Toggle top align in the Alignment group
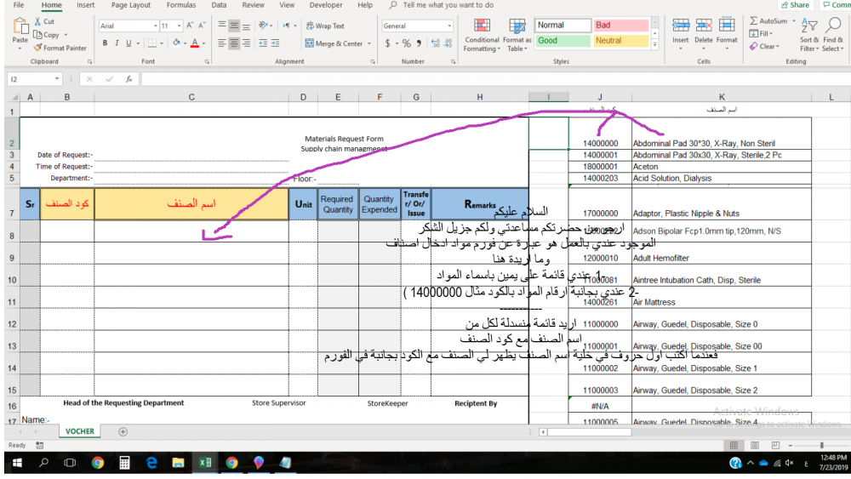Screen dimensions: 851x479 click(x=222, y=26)
